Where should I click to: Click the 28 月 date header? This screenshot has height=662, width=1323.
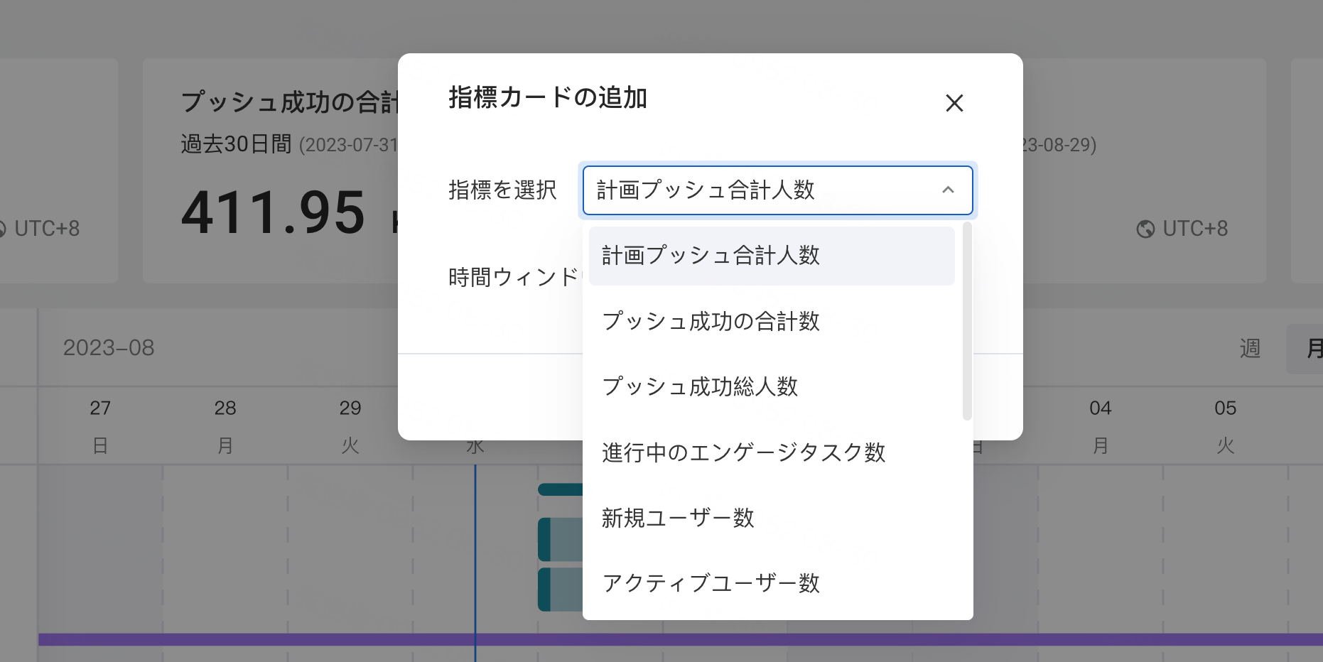pyautogui.click(x=225, y=425)
